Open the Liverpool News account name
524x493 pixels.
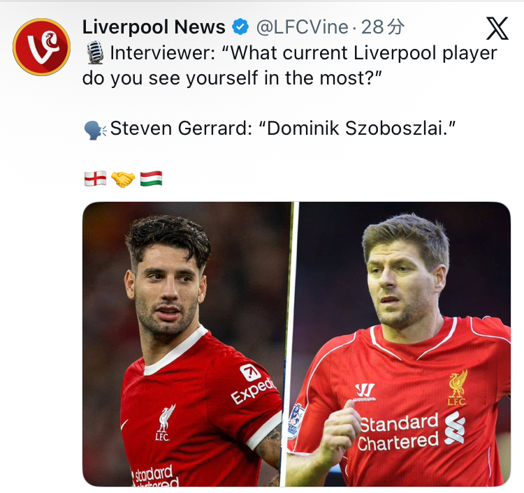[154, 27]
